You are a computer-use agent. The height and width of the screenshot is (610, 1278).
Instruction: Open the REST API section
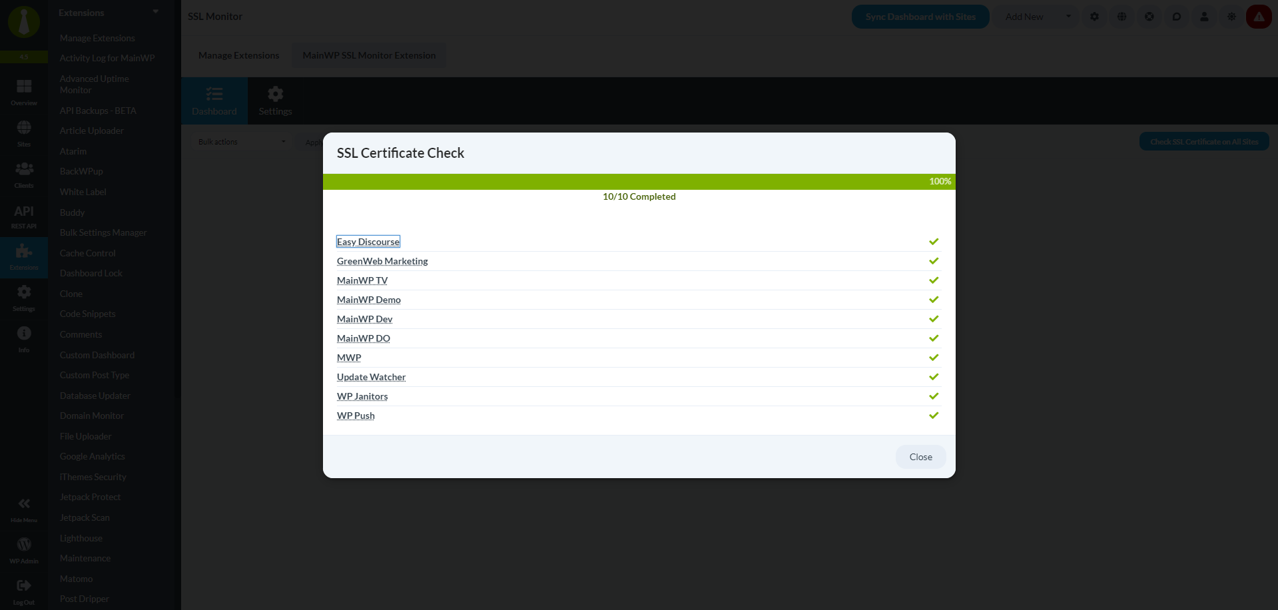click(24, 216)
